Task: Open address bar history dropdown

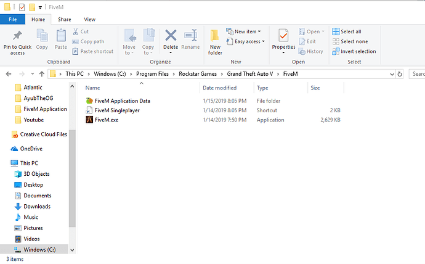Action: pos(392,74)
